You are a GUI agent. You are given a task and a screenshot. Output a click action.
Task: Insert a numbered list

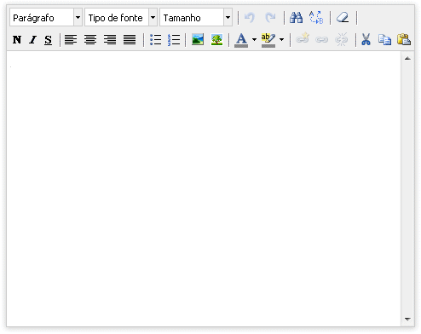174,39
